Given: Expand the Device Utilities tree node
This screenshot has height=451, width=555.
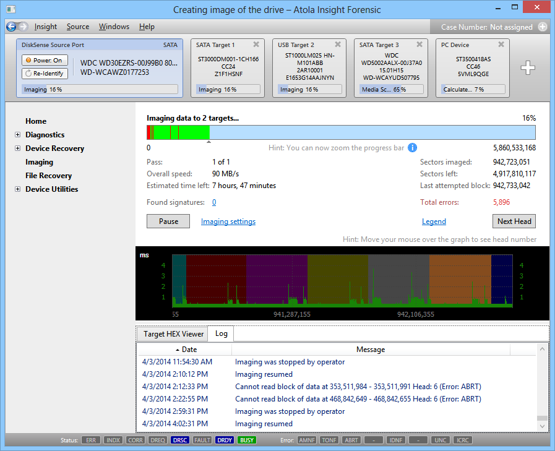Looking at the screenshot, I should tap(17, 189).
